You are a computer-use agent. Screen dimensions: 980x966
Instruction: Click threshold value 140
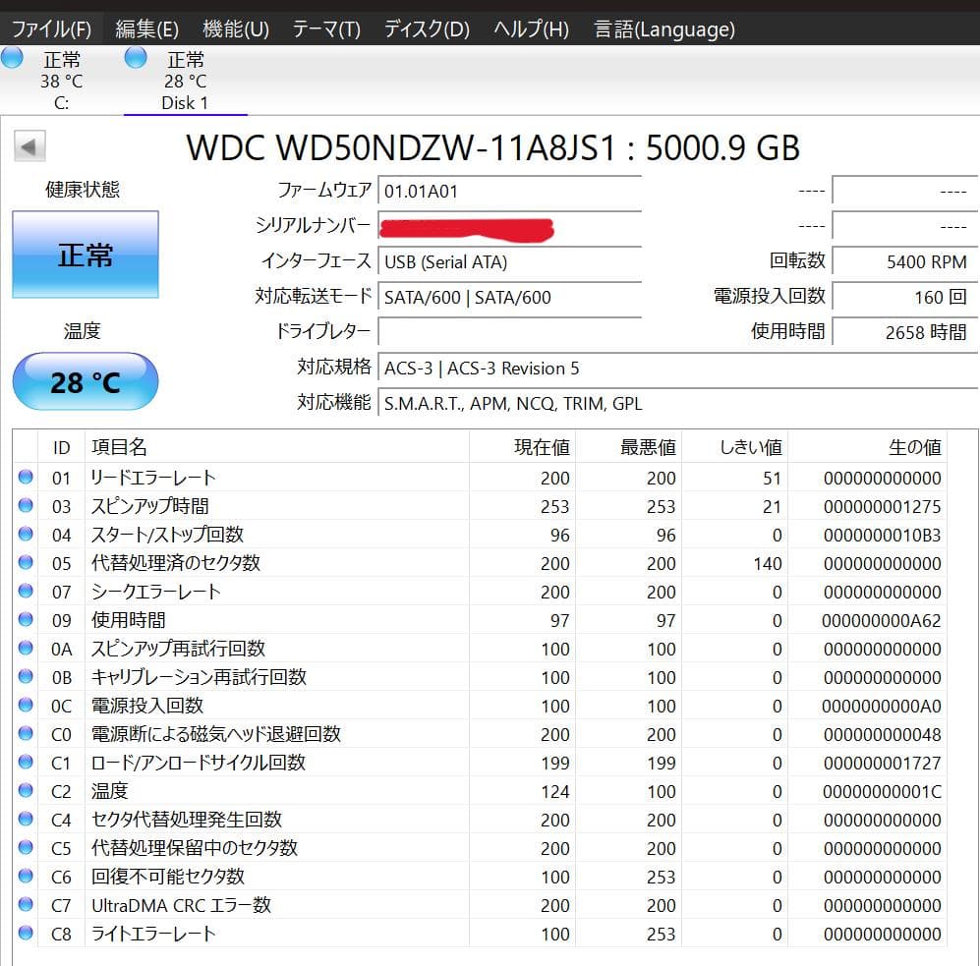tap(768, 564)
